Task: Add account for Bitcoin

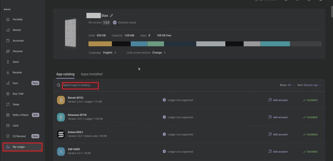Action: [278, 100]
